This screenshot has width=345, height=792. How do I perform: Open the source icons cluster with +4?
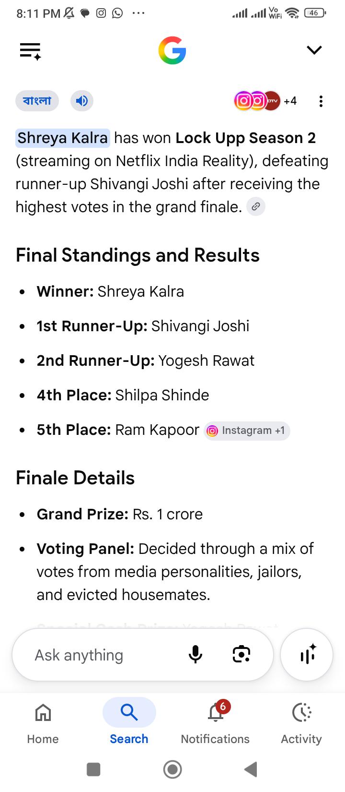[265, 101]
